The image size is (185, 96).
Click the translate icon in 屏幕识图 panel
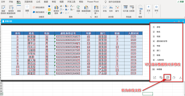pos(161,78)
